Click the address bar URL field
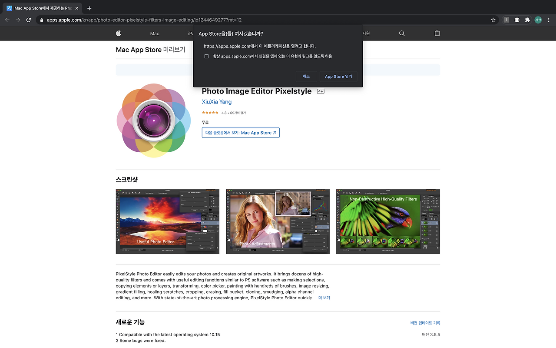This screenshot has width=556, height=348. point(267,20)
